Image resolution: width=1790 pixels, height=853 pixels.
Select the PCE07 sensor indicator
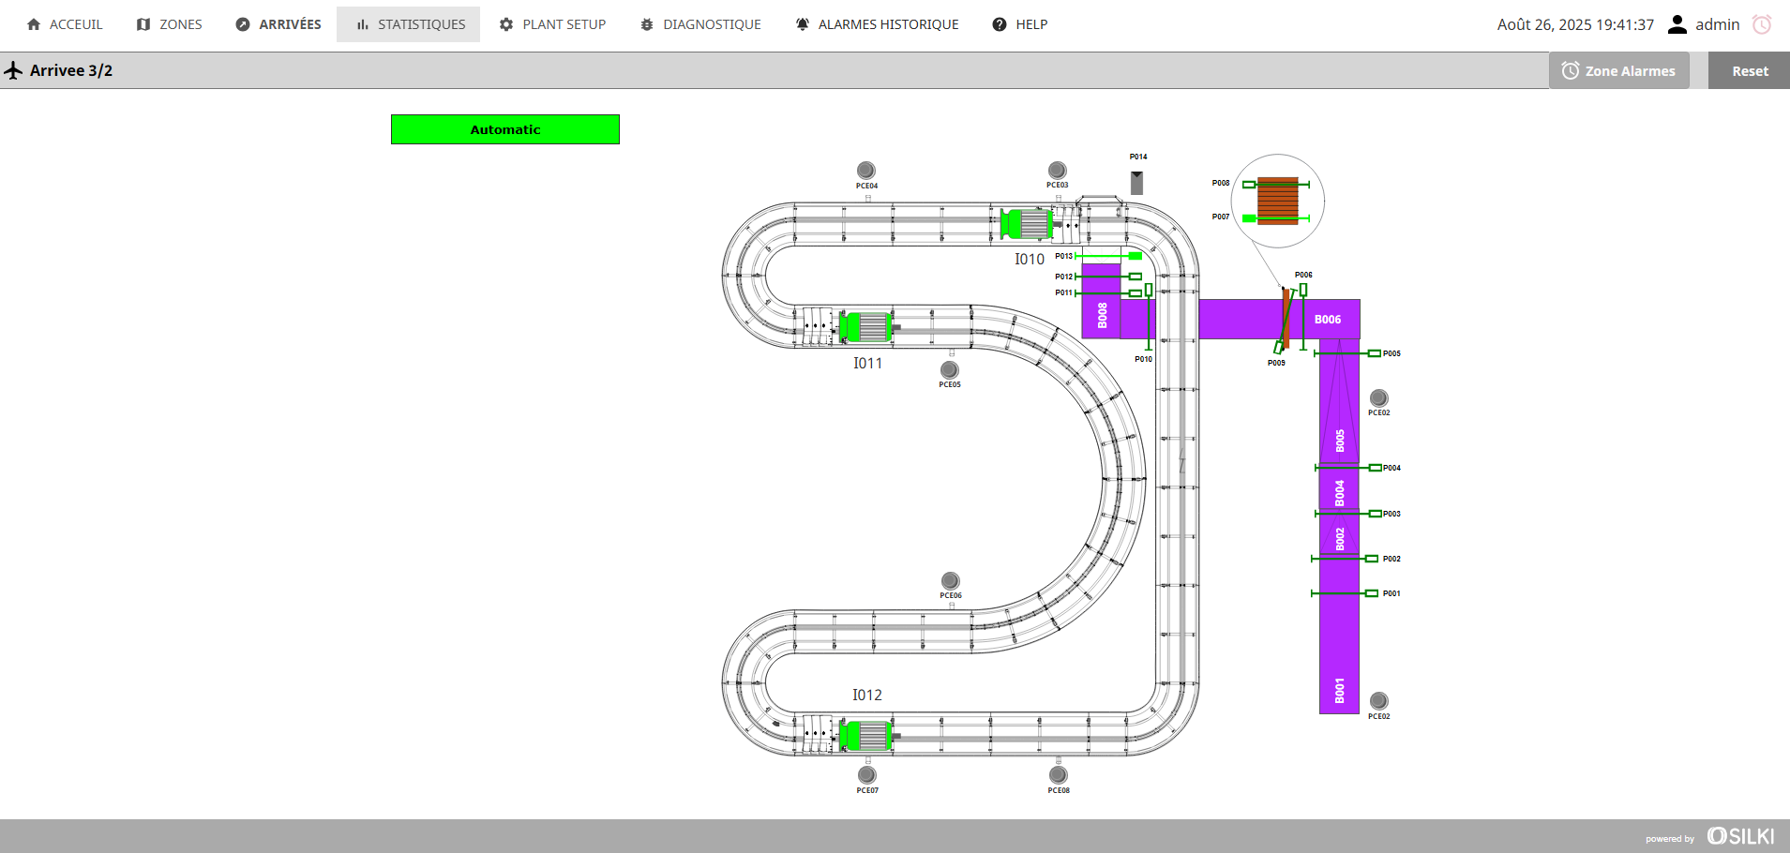[x=867, y=775]
